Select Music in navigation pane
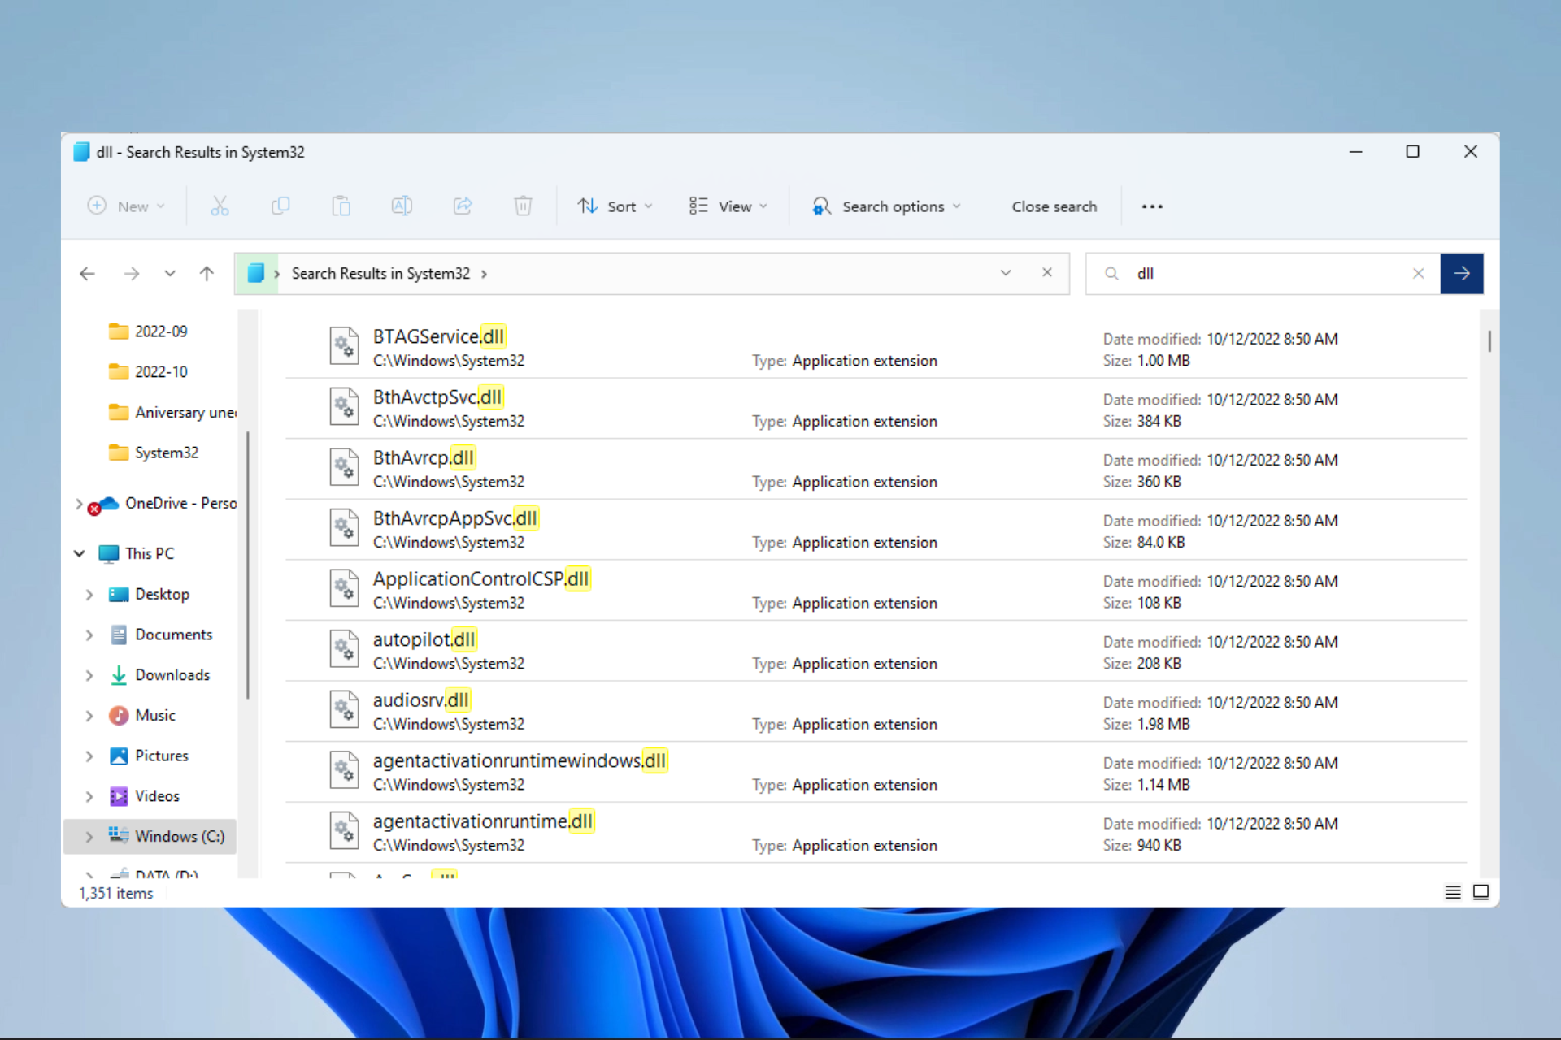The height and width of the screenshot is (1040, 1561). tap(155, 715)
